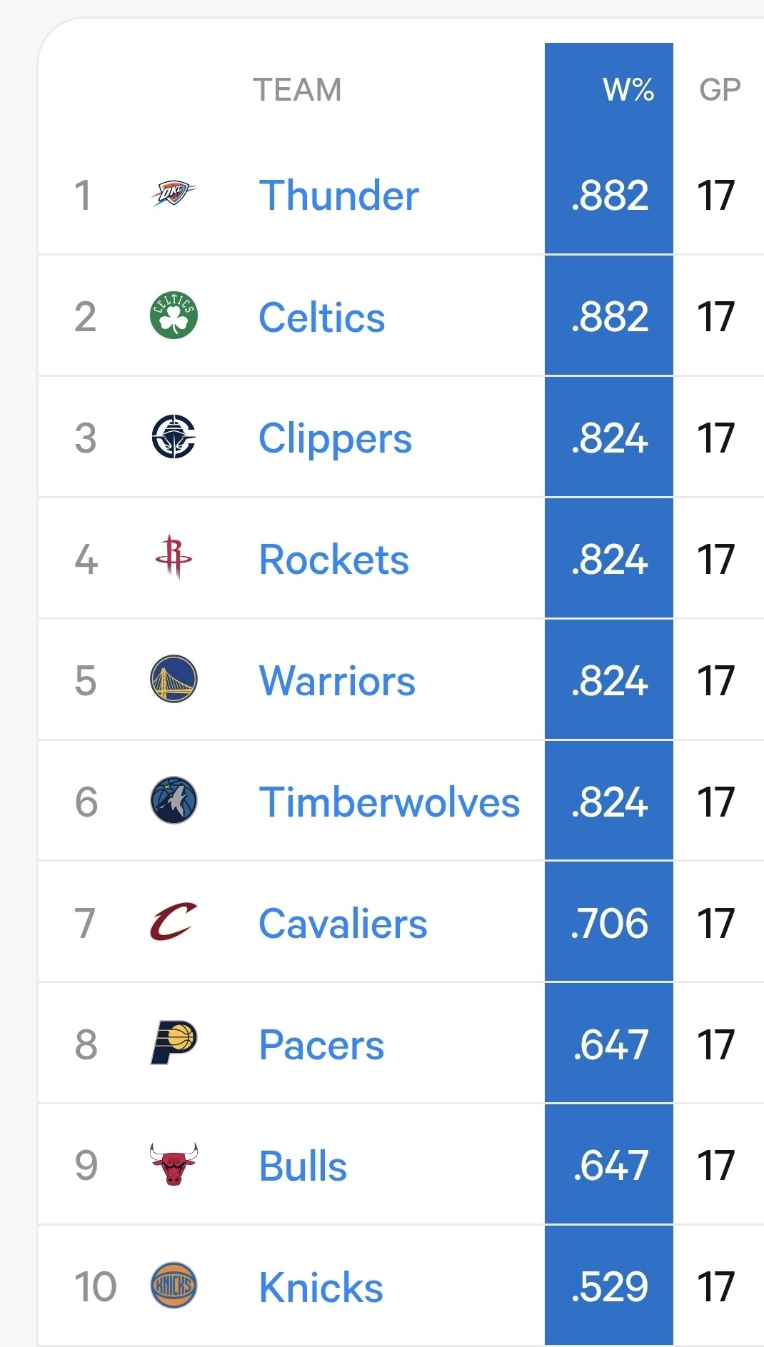
Task: Select the Knicks .529 win percentage cell
Action: 609,1287
